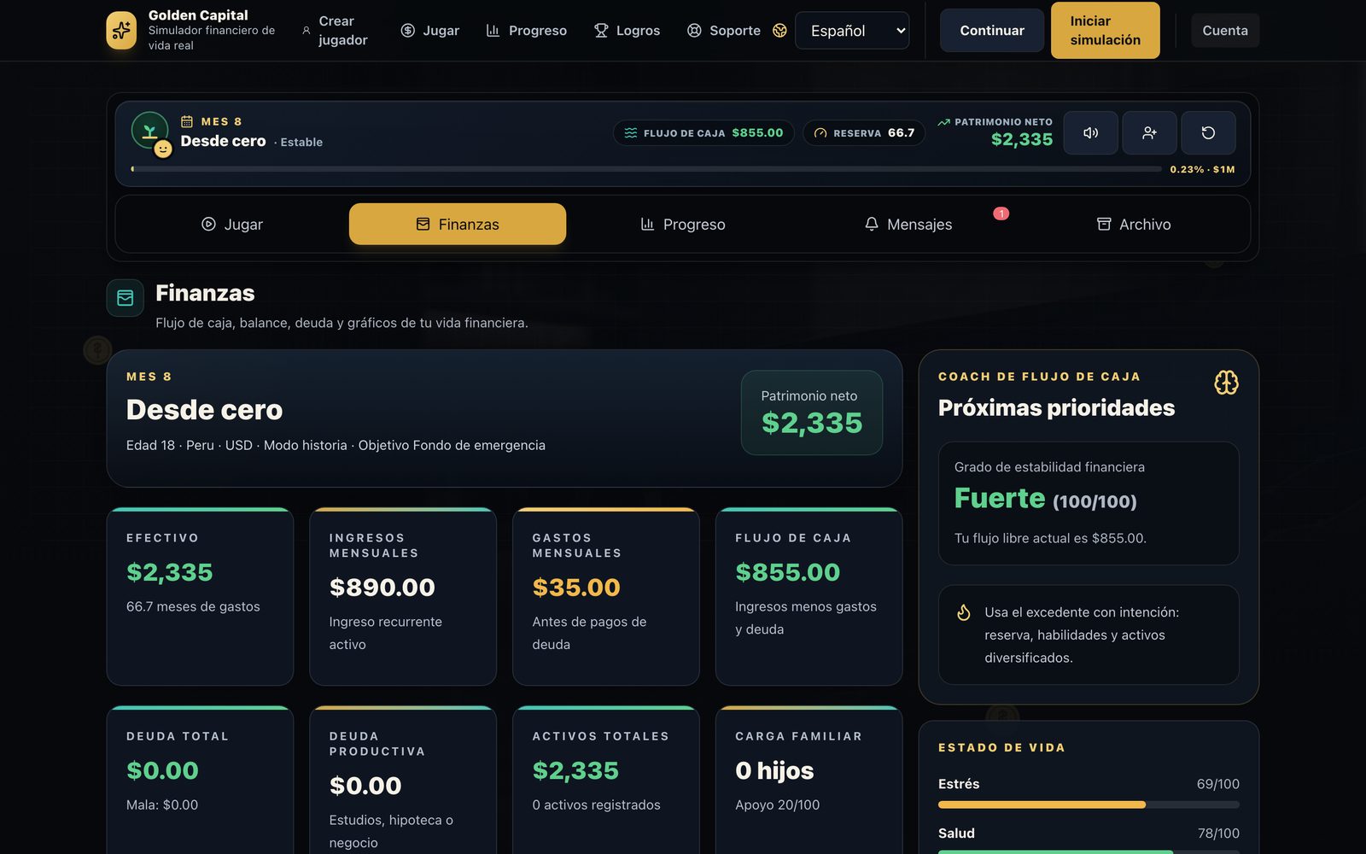The height and width of the screenshot is (854, 1366).
Task: Click the Golden Capital sparkle logo
Action: tap(121, 31)
